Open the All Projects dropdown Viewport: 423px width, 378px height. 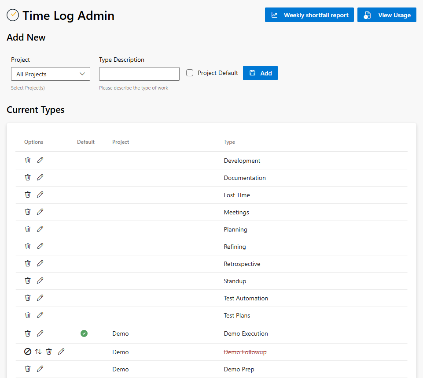point(51,74)
